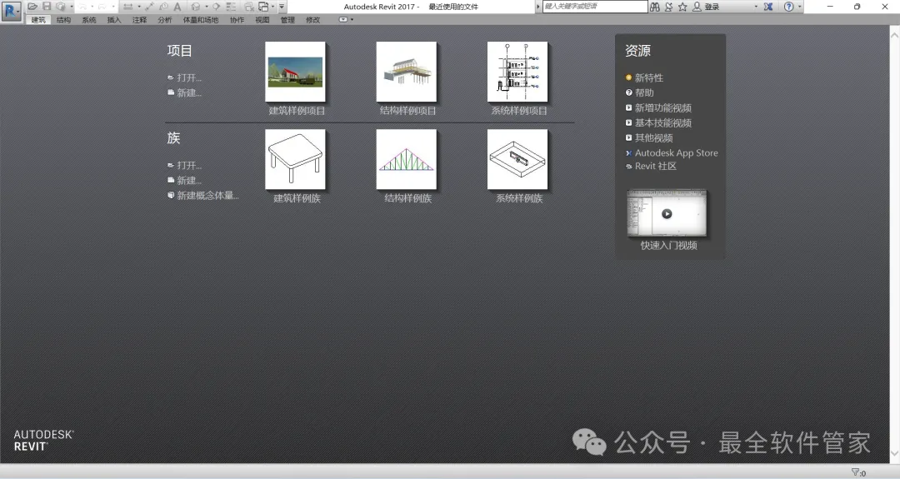
Task: Open the 建筑样例族 table thumbnail
Action: click(296, 159)
